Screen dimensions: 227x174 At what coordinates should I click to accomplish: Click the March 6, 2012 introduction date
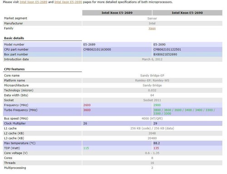[152, 60]
